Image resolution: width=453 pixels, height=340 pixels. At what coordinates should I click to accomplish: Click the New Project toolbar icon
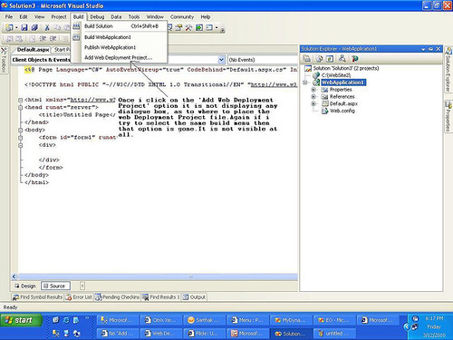(9, 27)
